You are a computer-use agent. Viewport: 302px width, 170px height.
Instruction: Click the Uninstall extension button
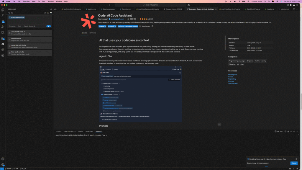(x=111, y=26)
